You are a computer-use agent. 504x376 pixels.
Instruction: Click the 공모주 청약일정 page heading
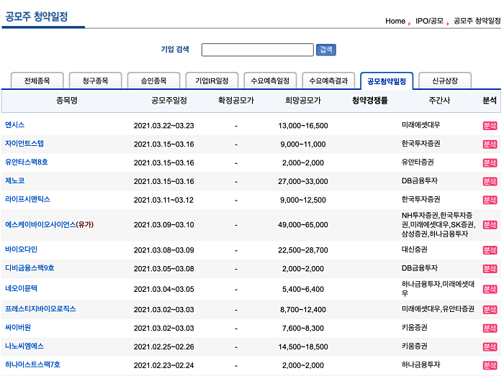click(36, 17)
